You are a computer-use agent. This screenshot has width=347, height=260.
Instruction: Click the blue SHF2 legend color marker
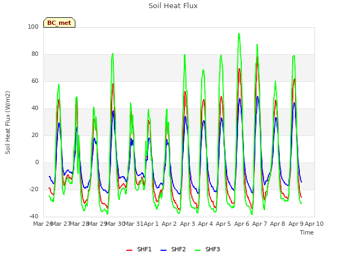(163, 250)
